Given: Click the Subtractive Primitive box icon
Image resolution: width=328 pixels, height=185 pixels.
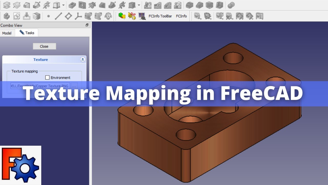Looking at the screenshot, I should point(132,5).
